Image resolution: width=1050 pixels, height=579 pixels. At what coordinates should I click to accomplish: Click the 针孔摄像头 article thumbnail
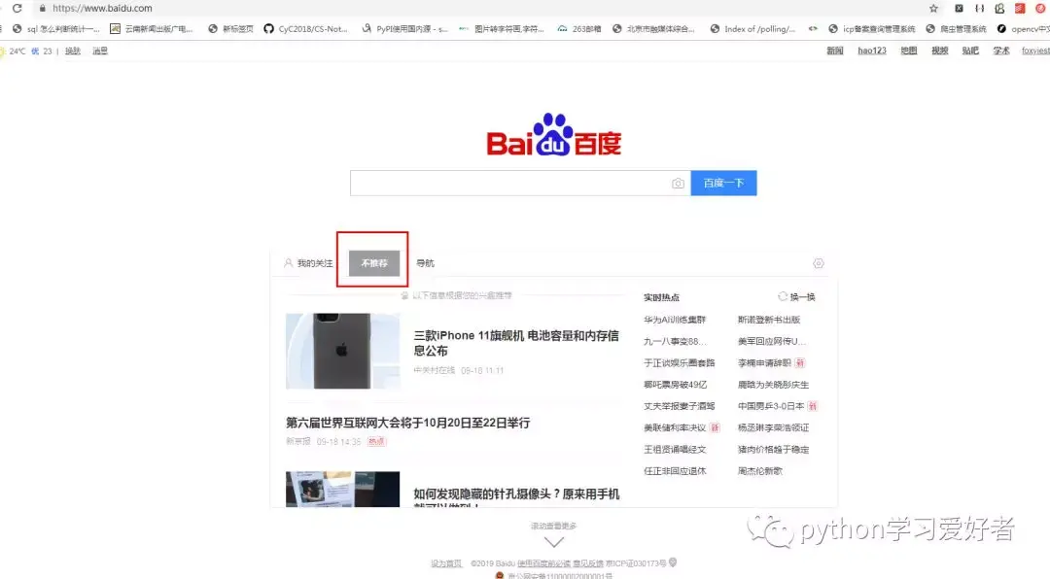343,489
